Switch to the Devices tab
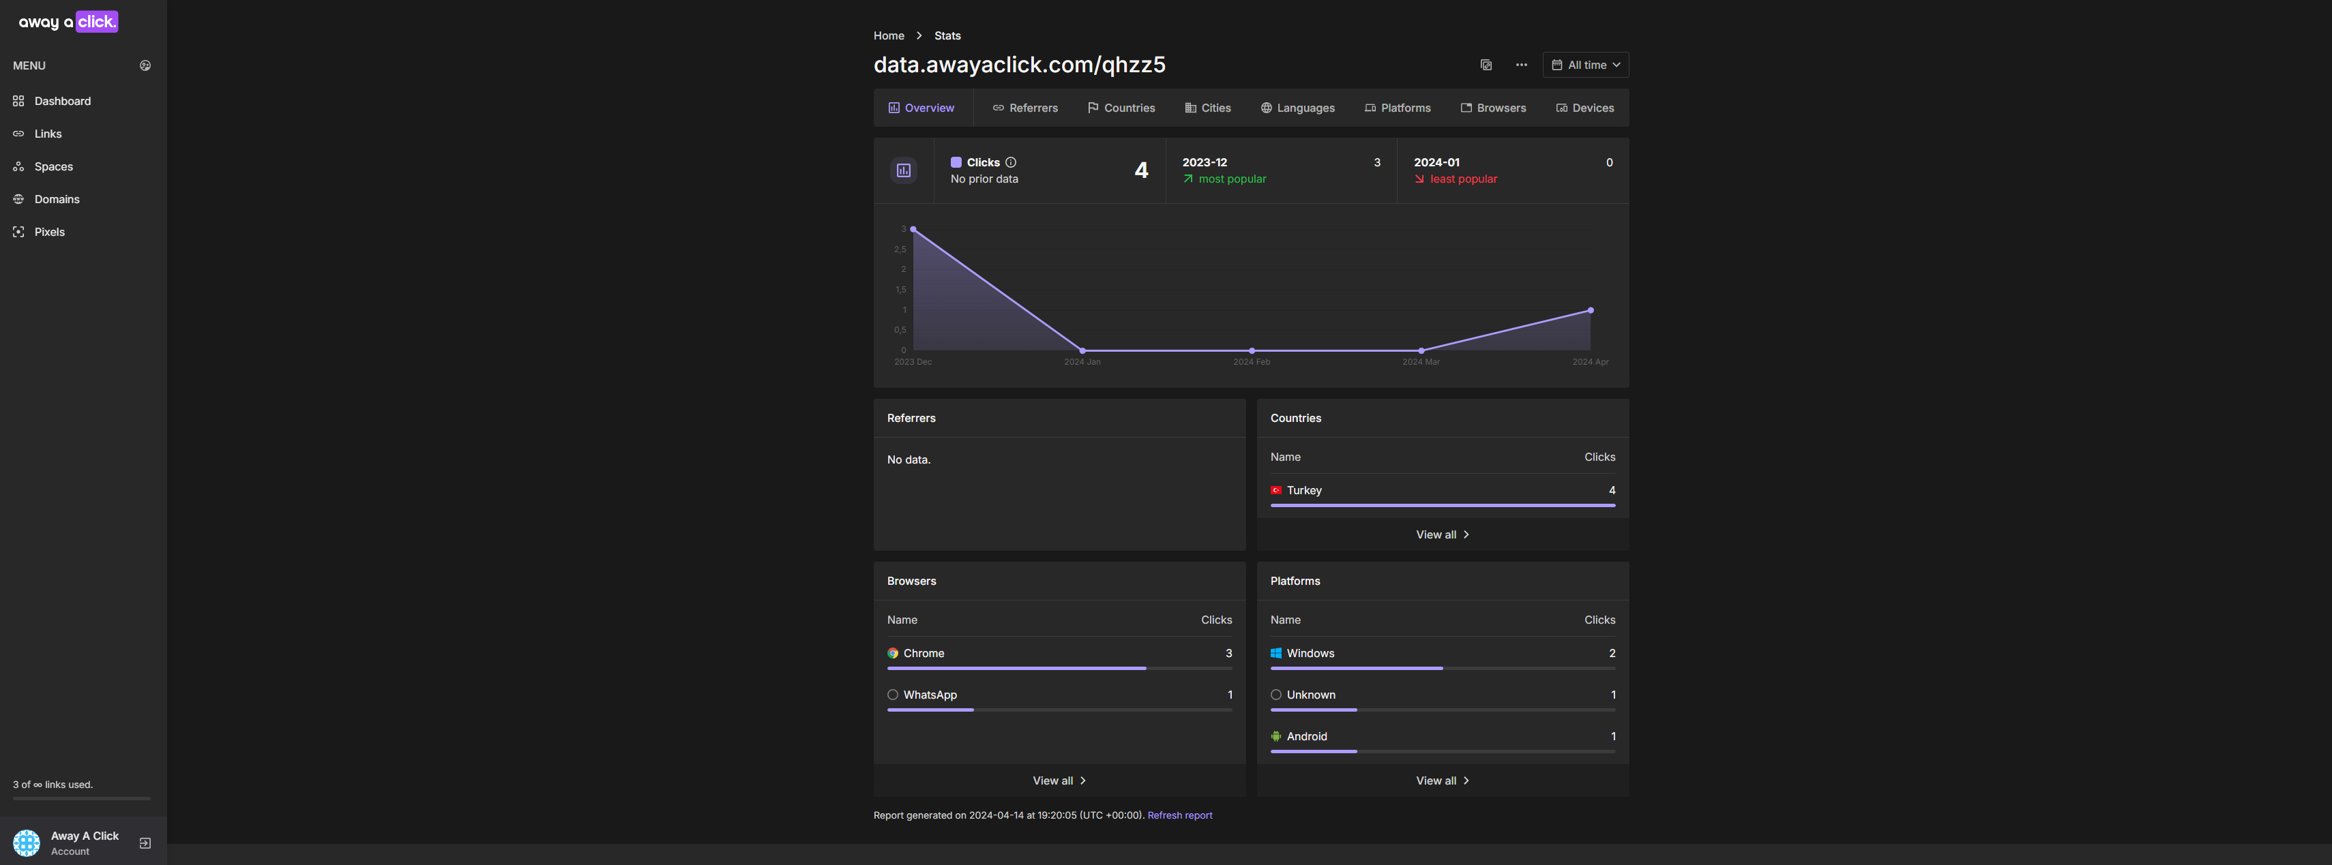This screenshot has width=2332, height=865. [x=1584, y=108]
